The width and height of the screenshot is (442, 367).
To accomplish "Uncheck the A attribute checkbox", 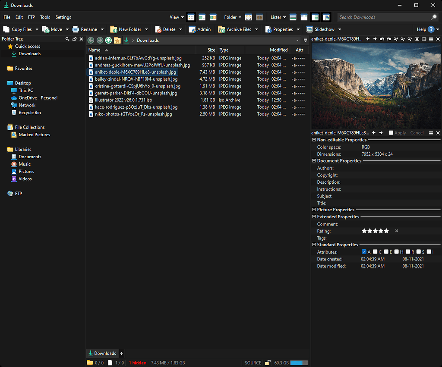I will point(364,251).
